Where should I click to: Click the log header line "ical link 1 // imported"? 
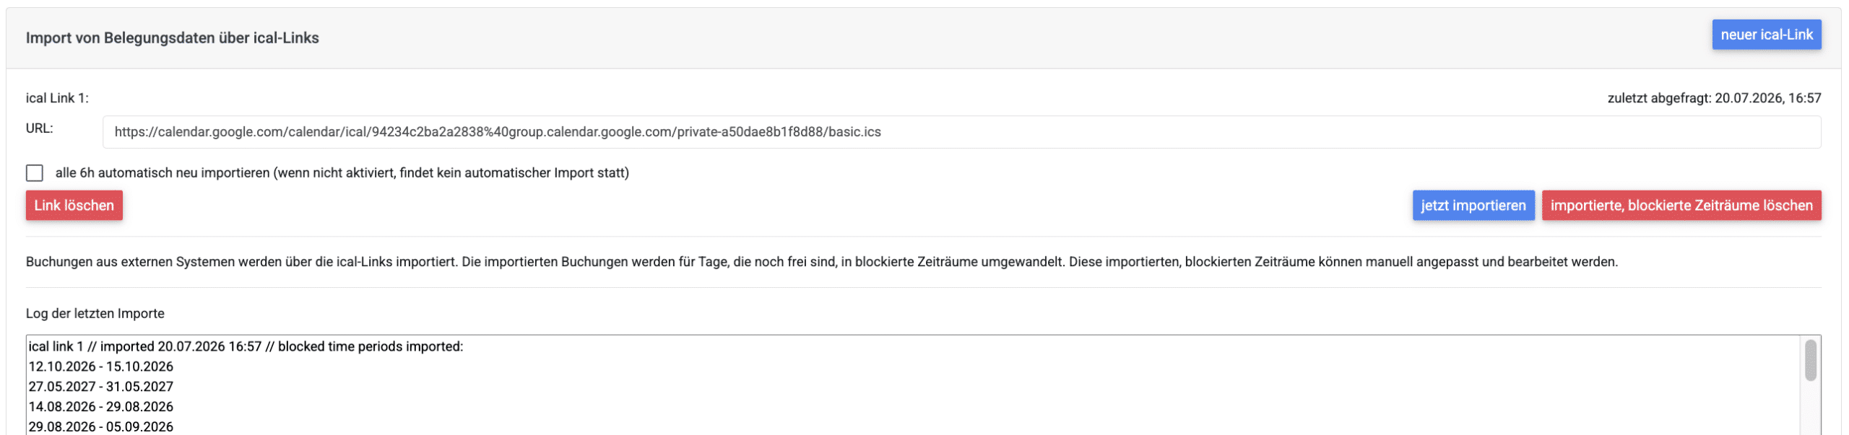[x=246, y=347]
